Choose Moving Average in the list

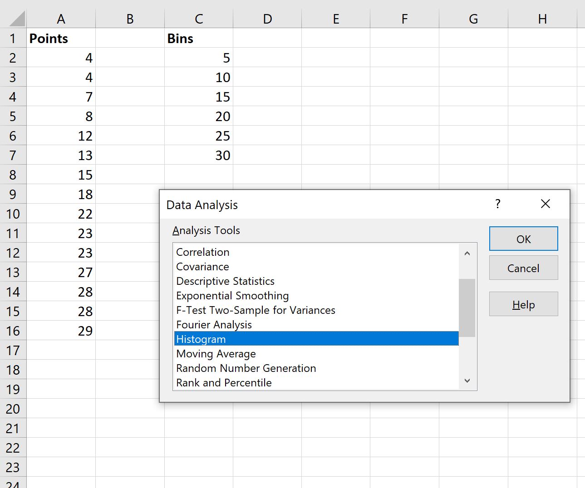pyautogui.click(x=316, y=354)
